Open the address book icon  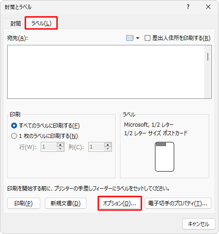coord(130,38)
